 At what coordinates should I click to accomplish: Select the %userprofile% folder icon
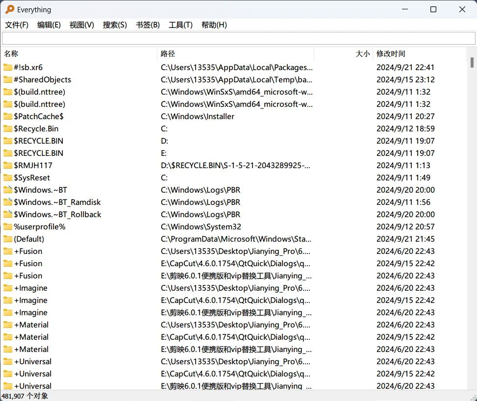pos(8,226)
